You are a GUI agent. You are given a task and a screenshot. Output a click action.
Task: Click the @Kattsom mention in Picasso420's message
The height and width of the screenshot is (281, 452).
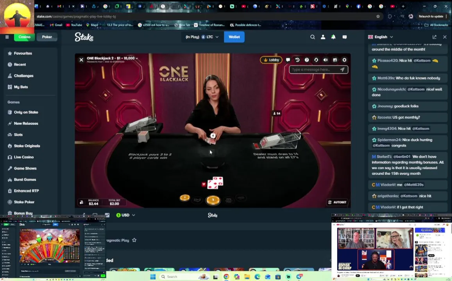point(422,61)
